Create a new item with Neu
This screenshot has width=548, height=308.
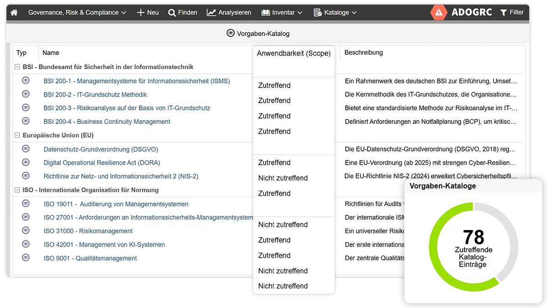(148, 13)
